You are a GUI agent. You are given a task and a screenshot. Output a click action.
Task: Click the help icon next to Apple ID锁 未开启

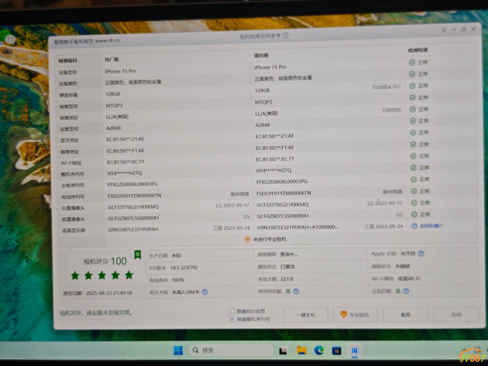pyautogui.click(x=421, y=253)
